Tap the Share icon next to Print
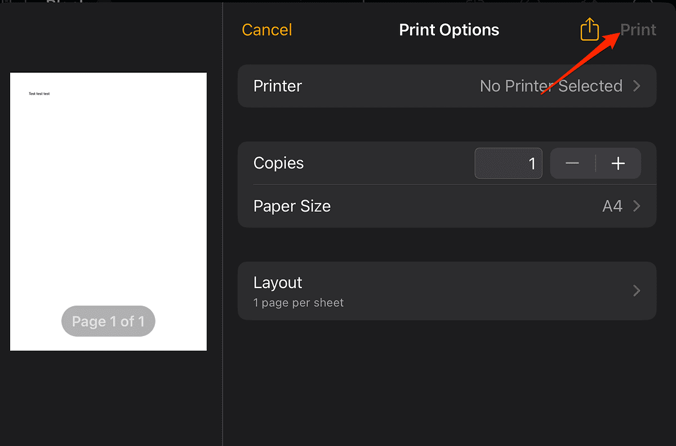The height and width of the screenshot is (446, 676). (x=589, y=29)
